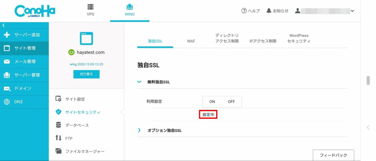This screenshot has height=161, width=376.
Task: Open the help question mark icon
Action: click(x=244, y=11)
